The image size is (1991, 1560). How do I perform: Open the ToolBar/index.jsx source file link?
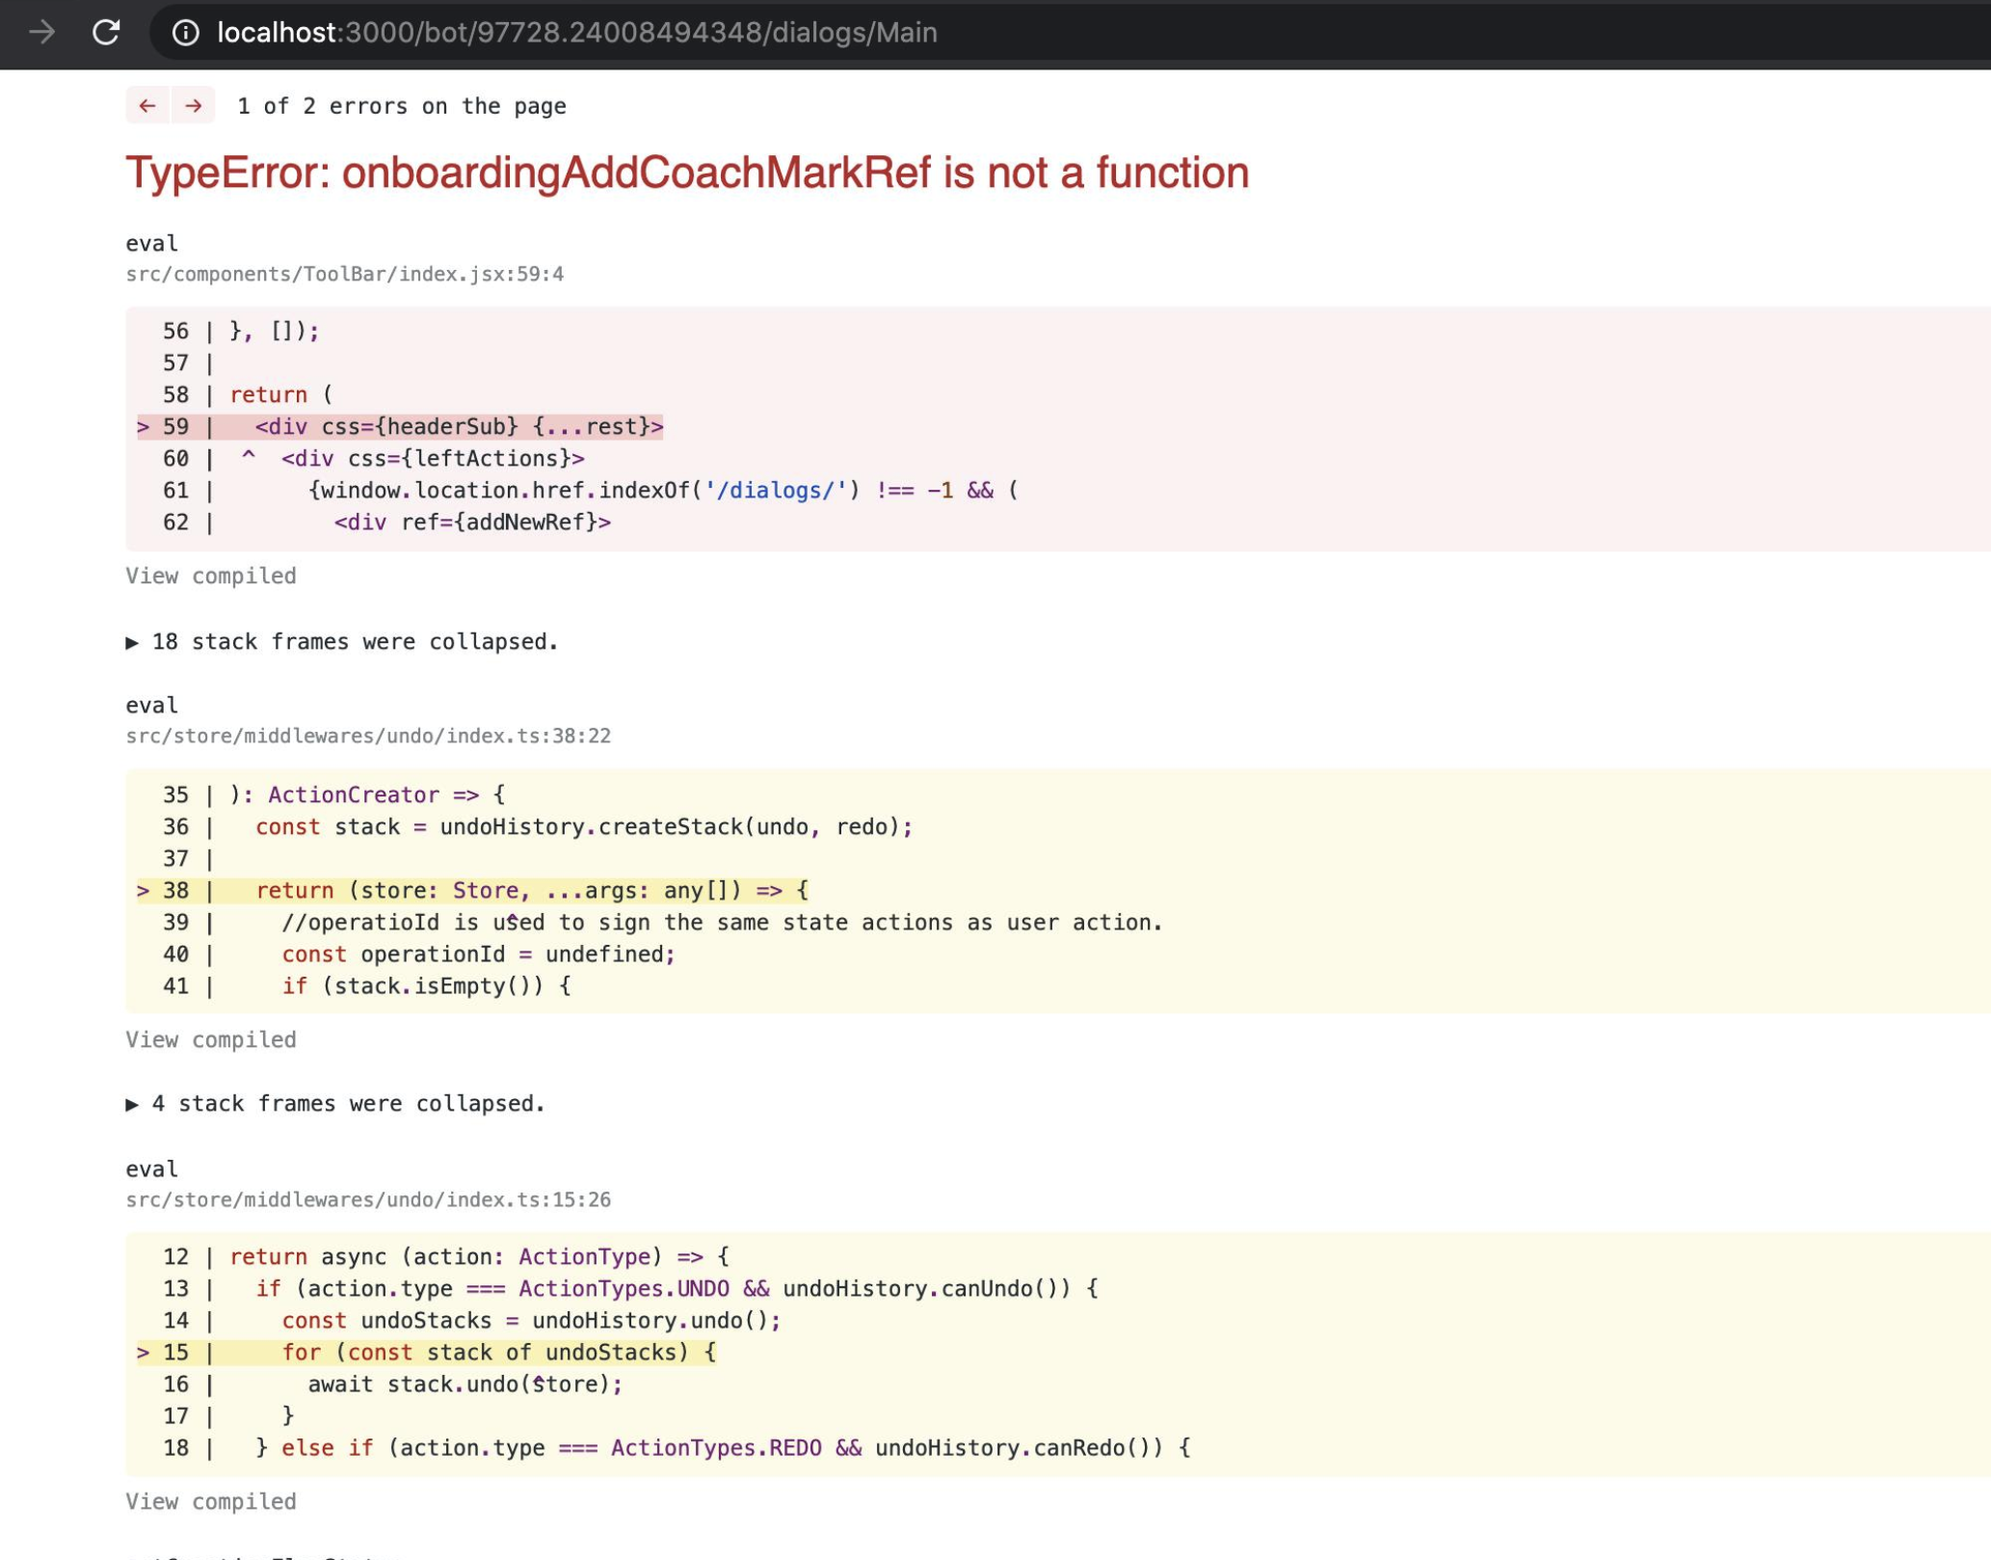click(344, 274)
